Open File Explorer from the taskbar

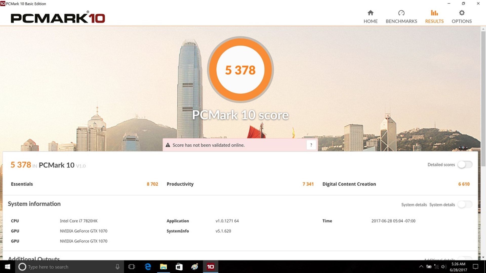(x=164, y=267)
